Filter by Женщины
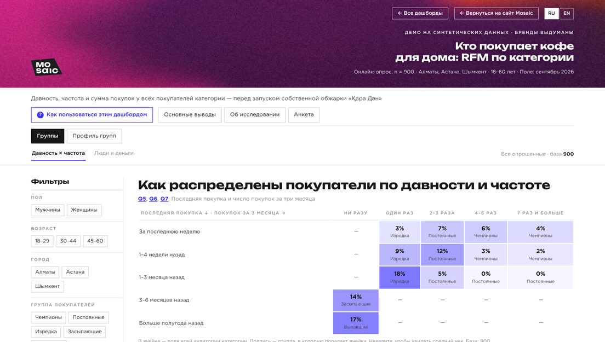605x342 pixels. 84,210
